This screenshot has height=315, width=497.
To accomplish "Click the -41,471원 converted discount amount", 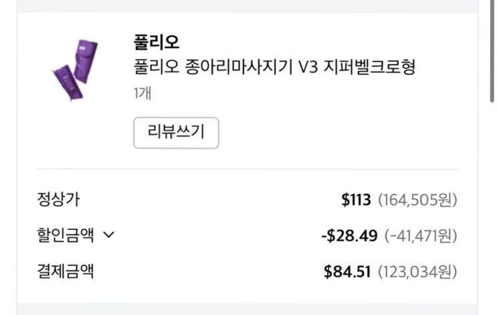I will pyautogui.click(x=421, y=236).
